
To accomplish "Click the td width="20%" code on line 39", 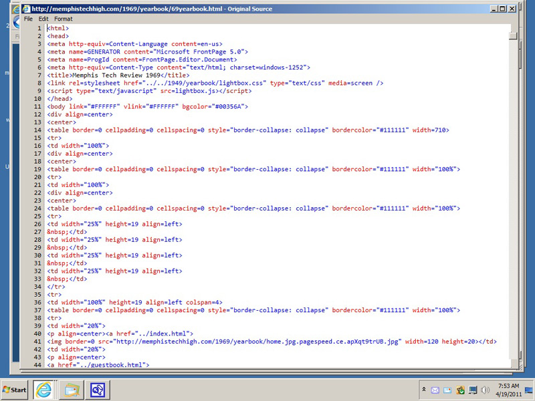I will [x=76, y=326].
